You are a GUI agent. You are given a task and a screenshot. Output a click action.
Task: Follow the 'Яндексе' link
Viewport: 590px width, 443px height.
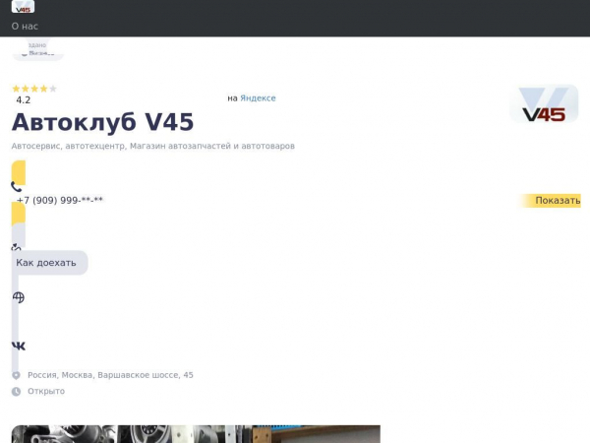[258, 98]
